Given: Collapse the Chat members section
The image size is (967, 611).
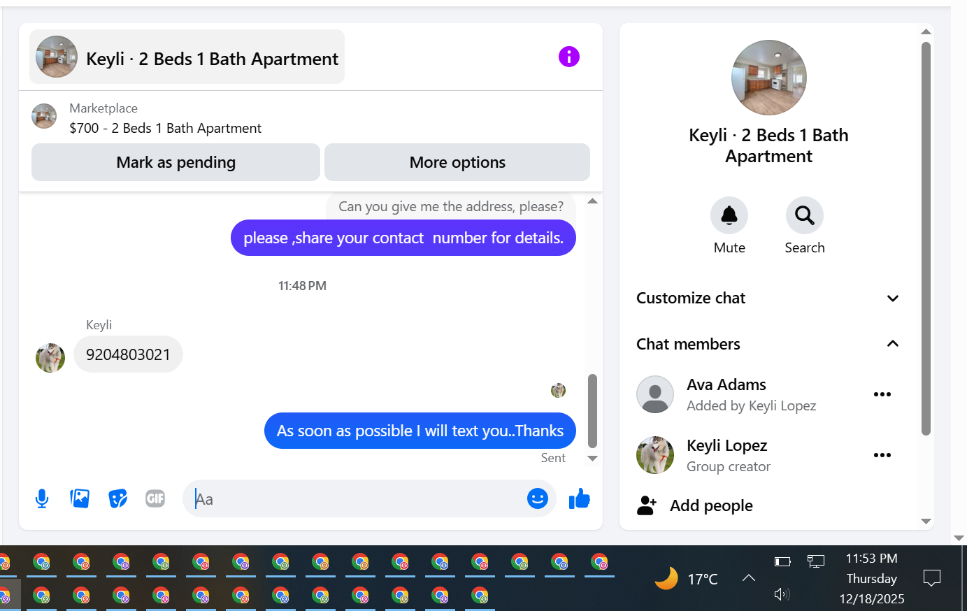Looking at the screenshot, I should tap(768, 344).
